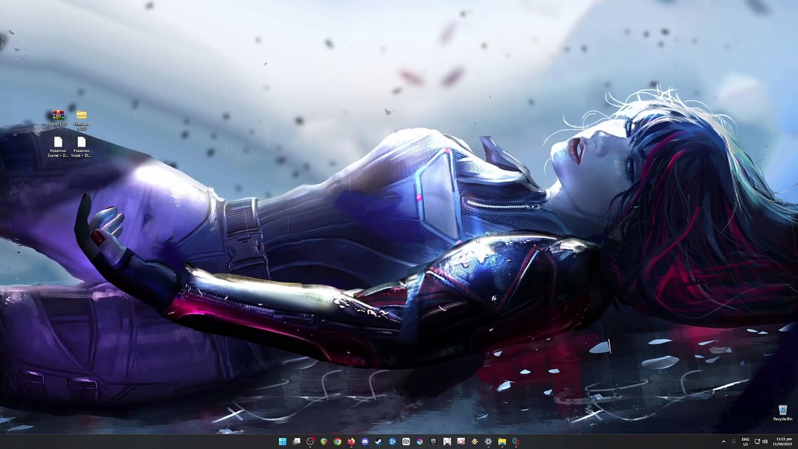Open the red and blue Switch emulator icon
Screen dimensions: 798x449
click(516, 442)
